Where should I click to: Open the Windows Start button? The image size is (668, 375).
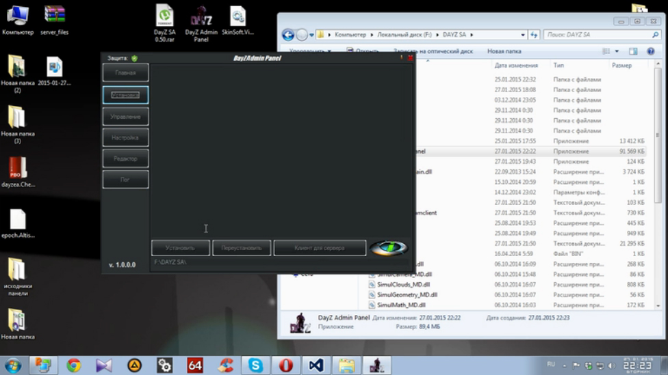tap(13, 365)
